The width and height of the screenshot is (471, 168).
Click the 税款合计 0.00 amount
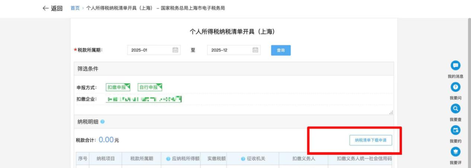coord(106,140)
